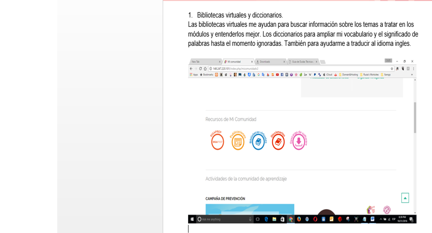432x233 pixels.
Task: Close the Mi comunidad browser tab
Action: point(252,62)
